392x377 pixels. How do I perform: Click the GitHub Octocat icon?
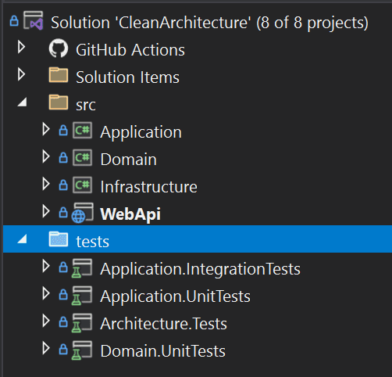point(59,48)
